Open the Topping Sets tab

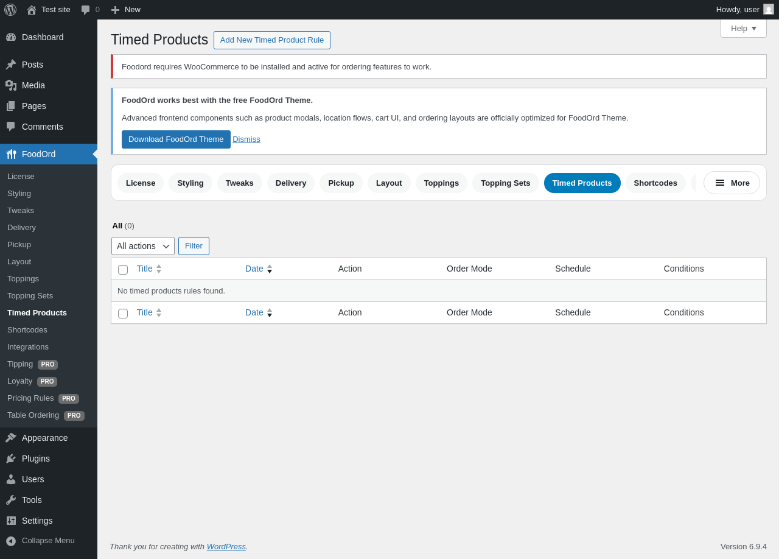(x=506, y=183)
